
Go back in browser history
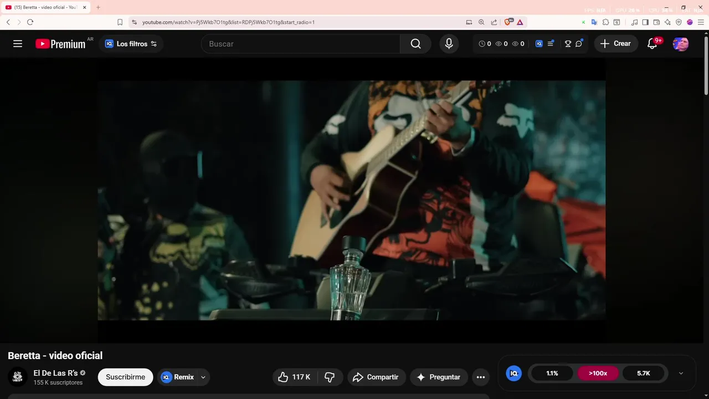click(x=8, y=22)
